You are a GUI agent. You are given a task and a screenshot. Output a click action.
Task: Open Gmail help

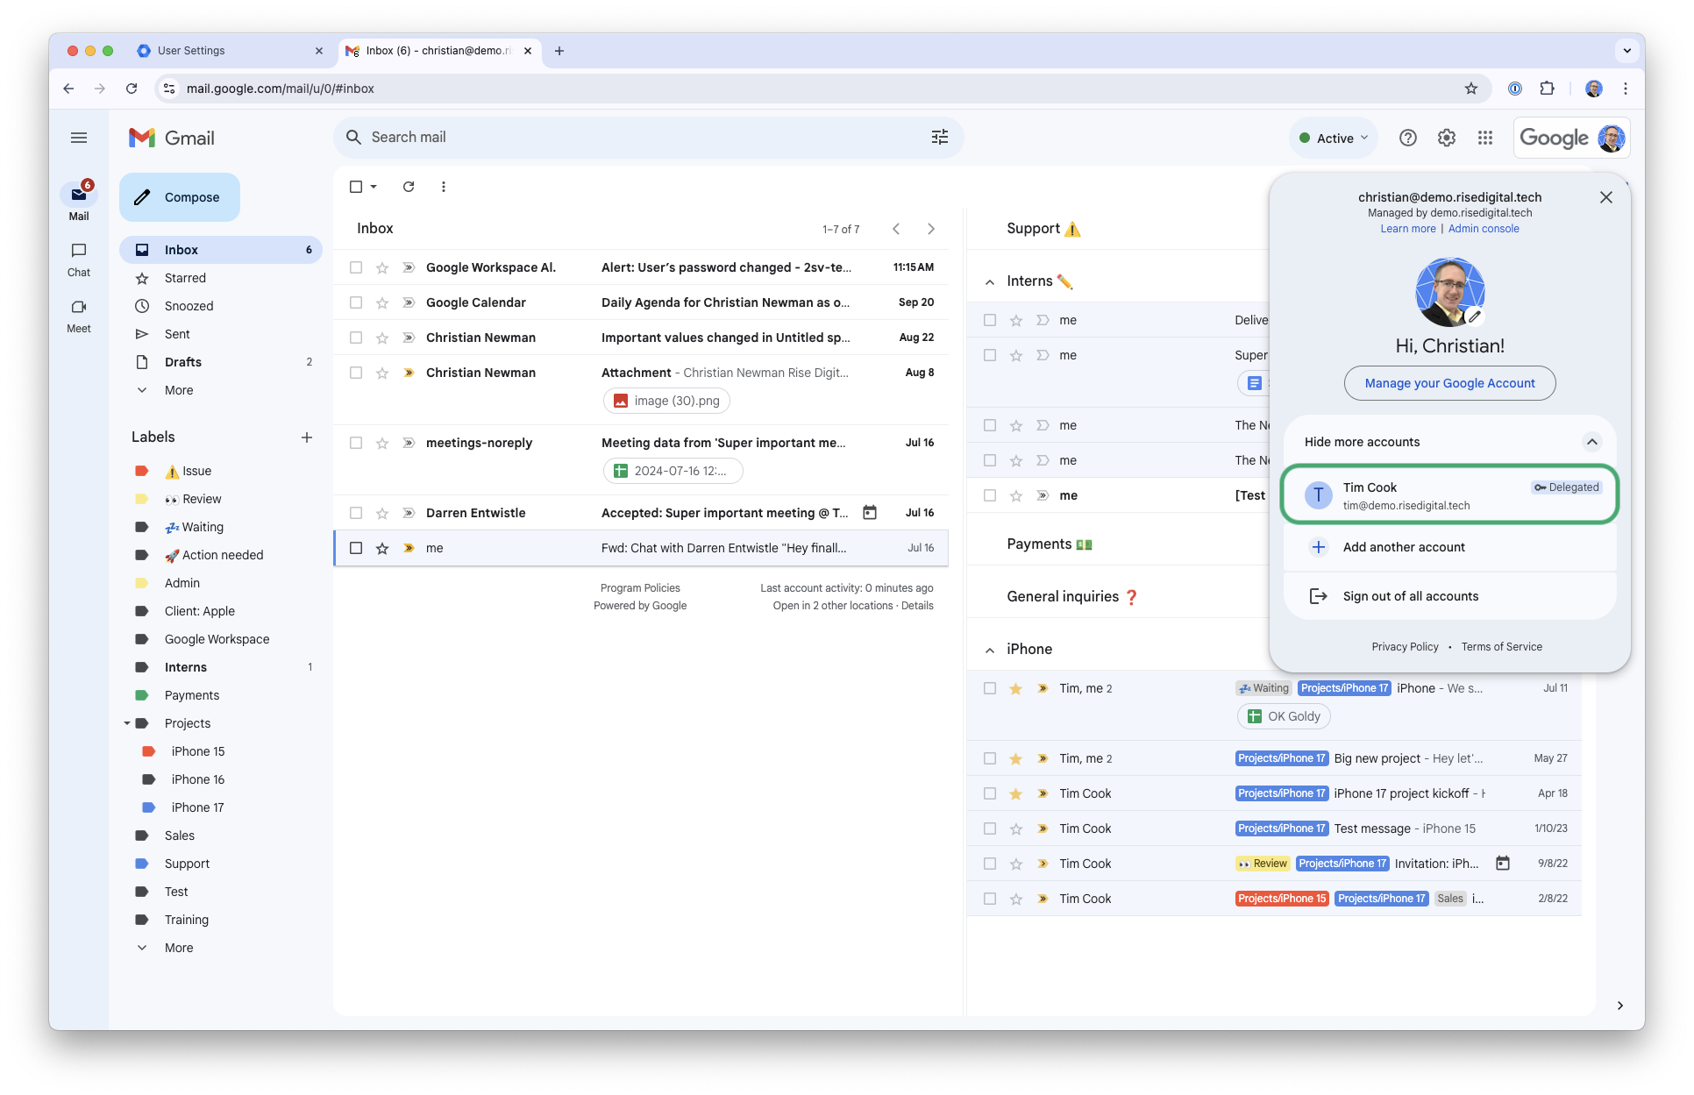pyautogui.click(x=1407, y=138)
